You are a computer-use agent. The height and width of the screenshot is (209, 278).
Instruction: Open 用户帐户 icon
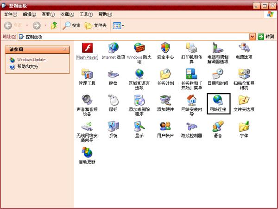[165, 127]
